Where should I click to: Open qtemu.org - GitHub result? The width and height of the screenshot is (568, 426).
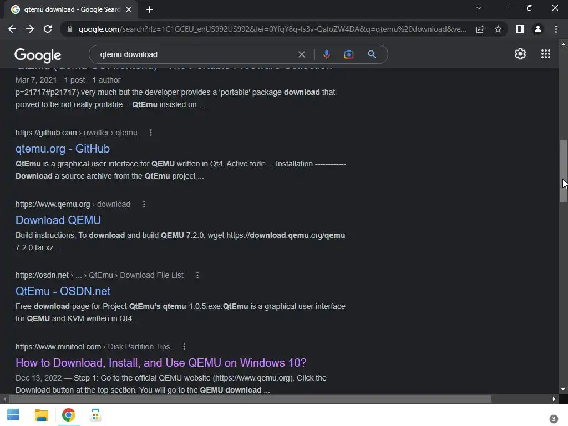coord(62,149)
